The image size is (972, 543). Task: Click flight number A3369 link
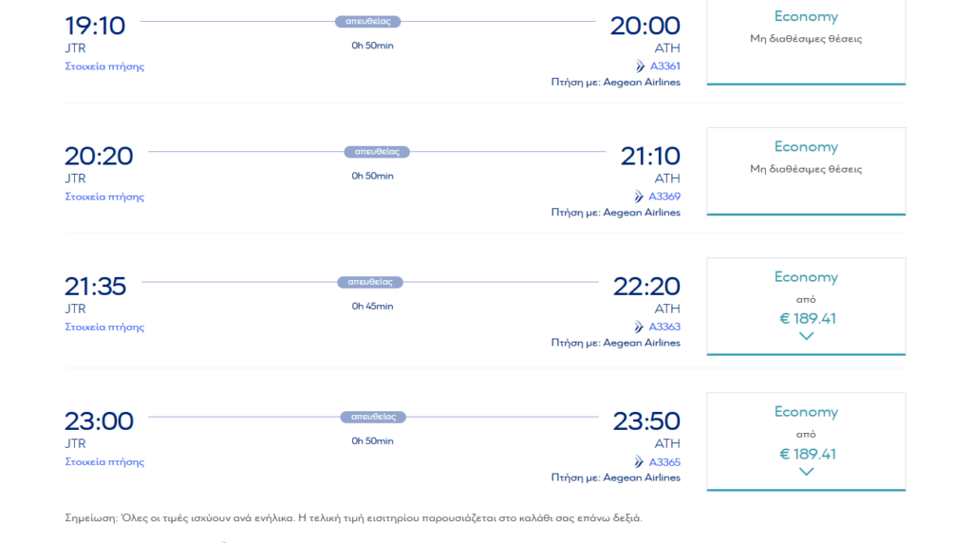pyautogui.click(x=664, y=197)
